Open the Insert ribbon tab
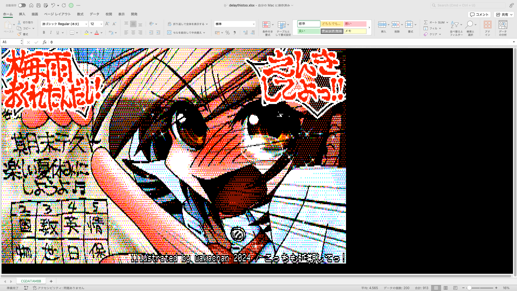Image resolution: width=517 pixels, height=291 pixels. (x=22, y=14)
